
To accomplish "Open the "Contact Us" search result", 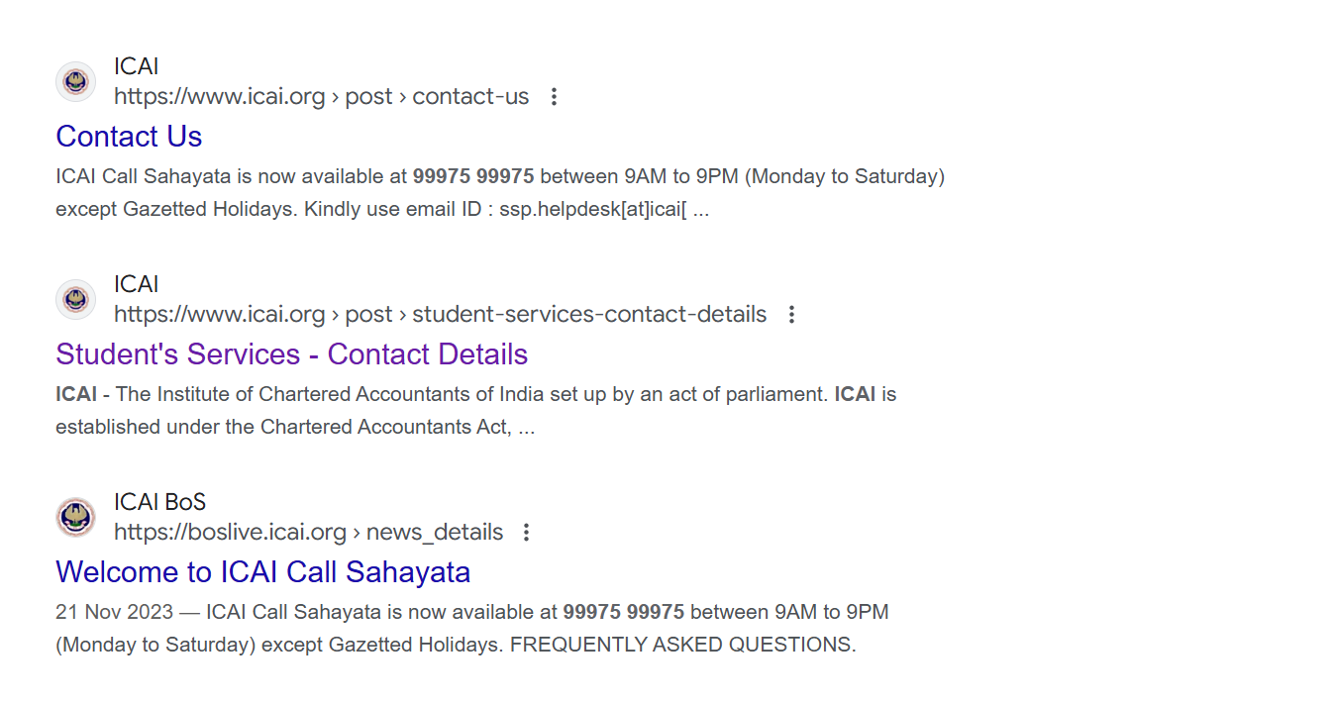I will pos(129,137).
